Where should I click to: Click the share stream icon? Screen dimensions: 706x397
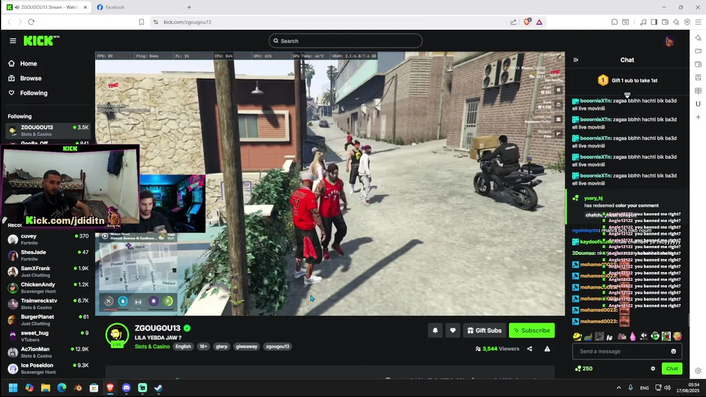[x=529, y=349]
